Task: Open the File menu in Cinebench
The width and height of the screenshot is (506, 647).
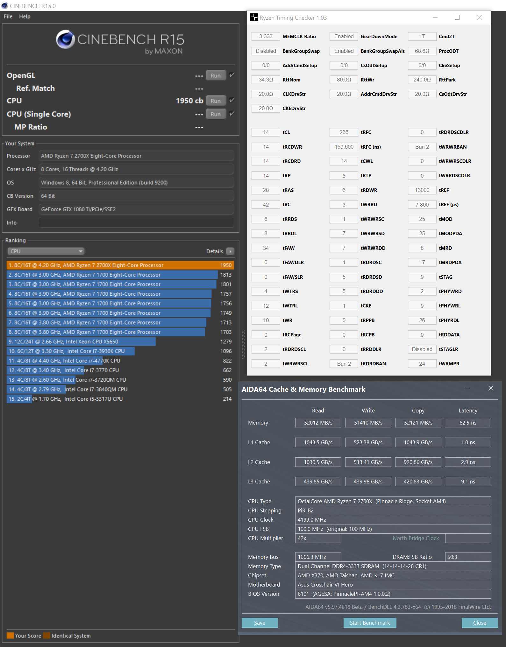Action: coord(8,17)
